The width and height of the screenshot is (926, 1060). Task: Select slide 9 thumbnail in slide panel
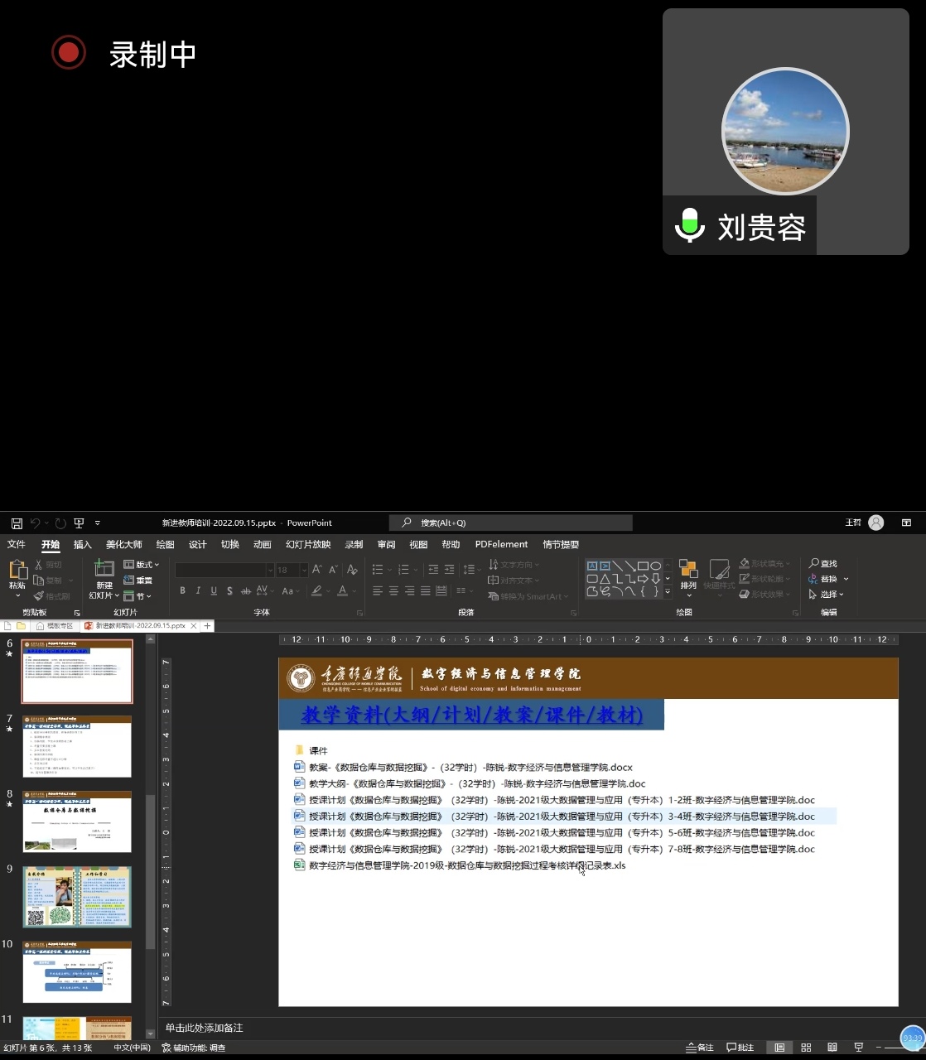pyautogui.click(x=77, y=897)
